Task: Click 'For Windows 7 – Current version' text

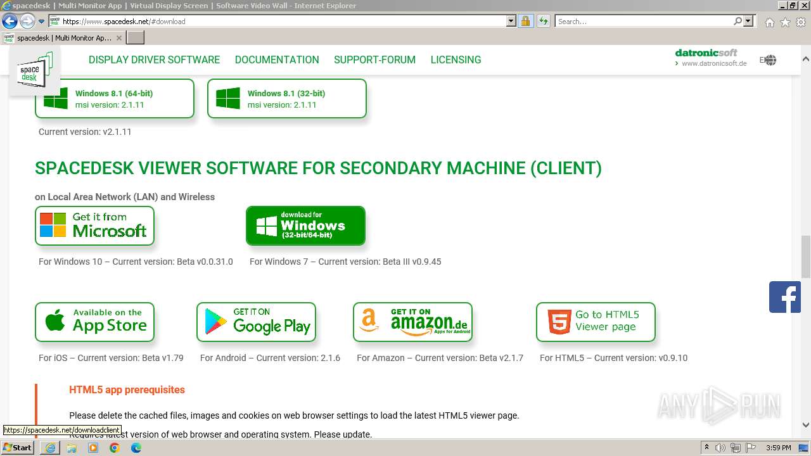Action: 345,262
